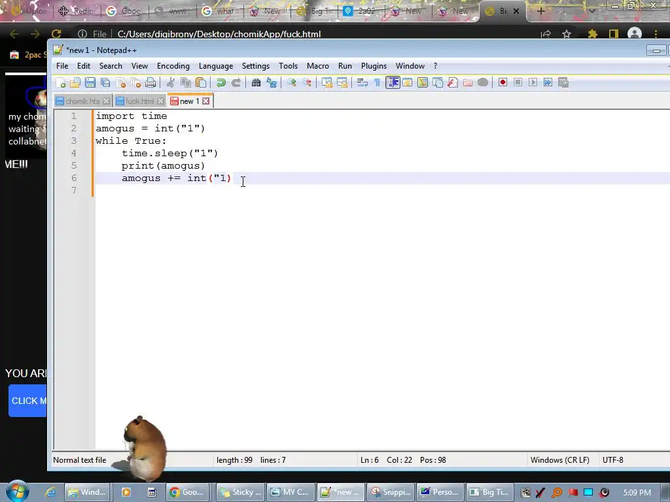
Task: Switch to the fuck.html tab
Action: (x=140, y=101)
